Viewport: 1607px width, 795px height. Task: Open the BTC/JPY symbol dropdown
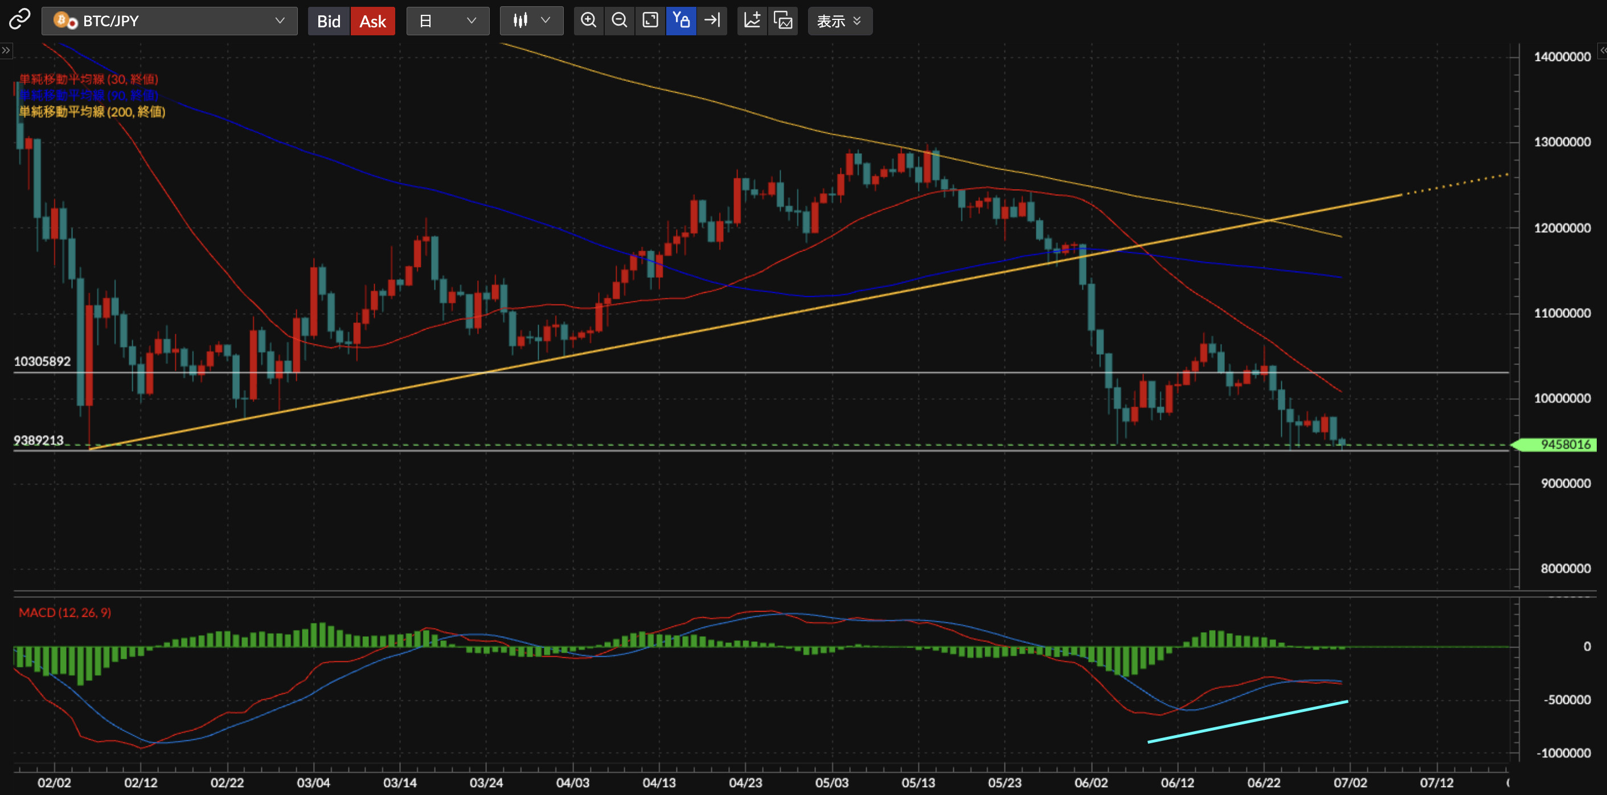(170, 21)
